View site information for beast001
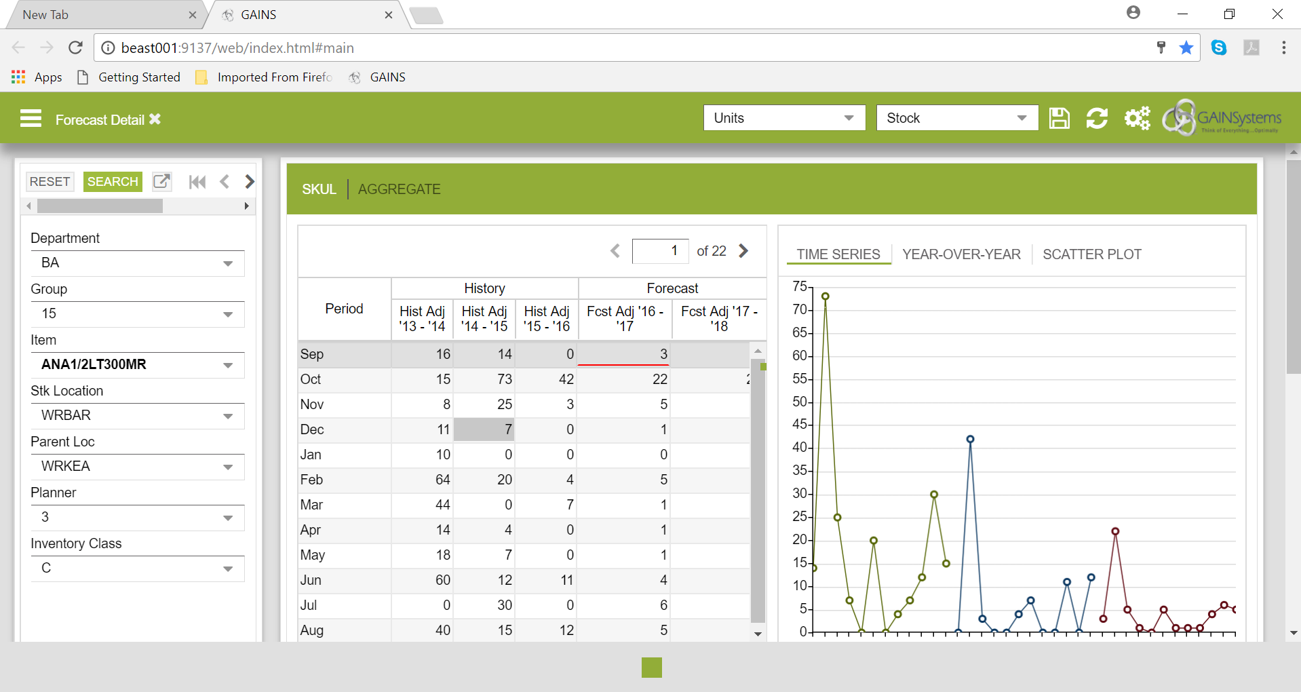Viewport: 1301px width, 692px height. 108,47
